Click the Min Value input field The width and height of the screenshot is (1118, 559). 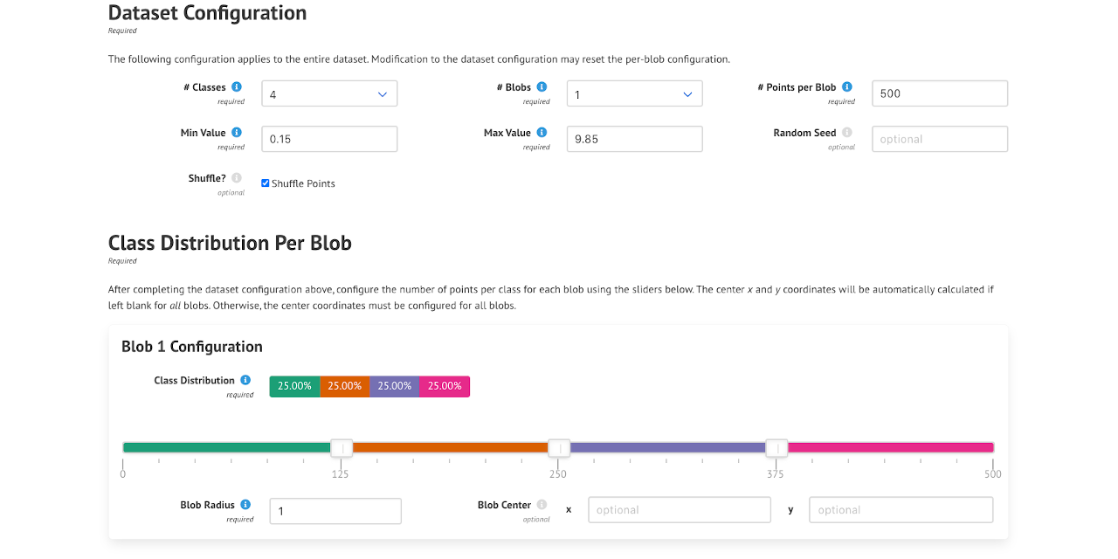coord(329,139)
